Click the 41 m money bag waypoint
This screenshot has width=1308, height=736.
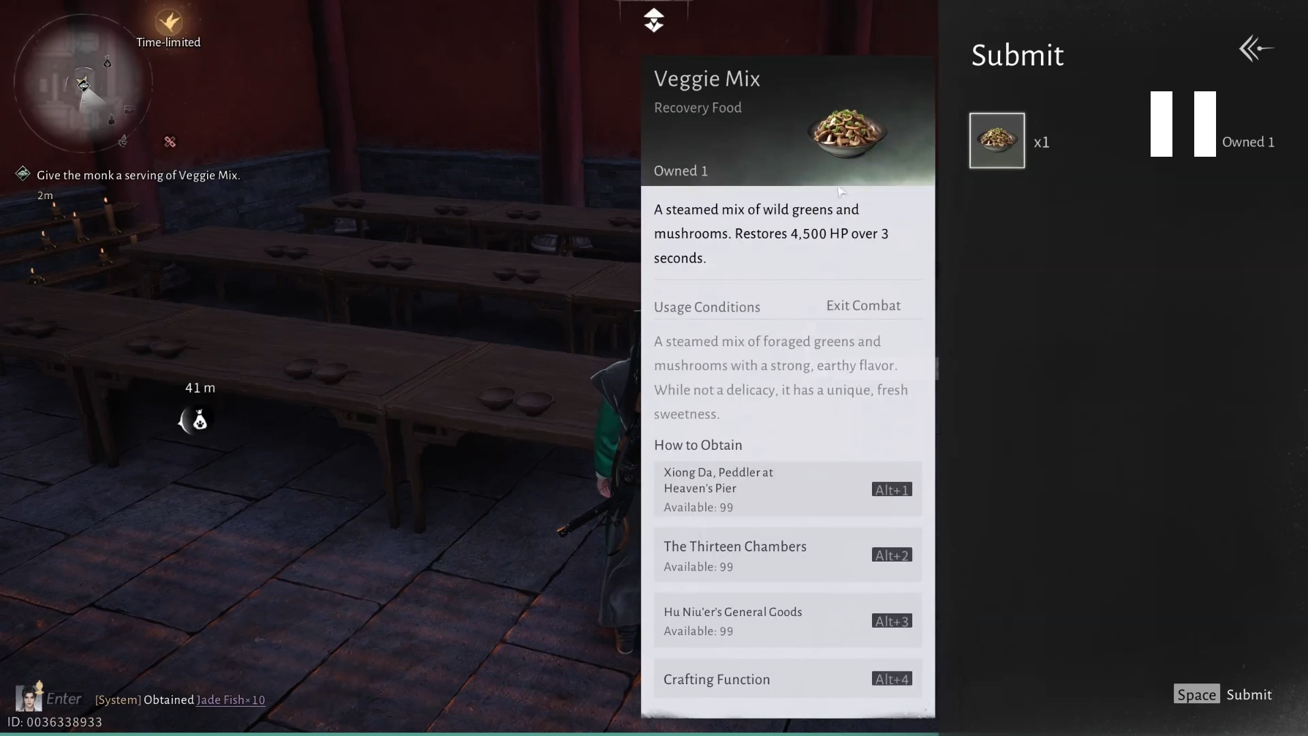click(x=196, y=420)
